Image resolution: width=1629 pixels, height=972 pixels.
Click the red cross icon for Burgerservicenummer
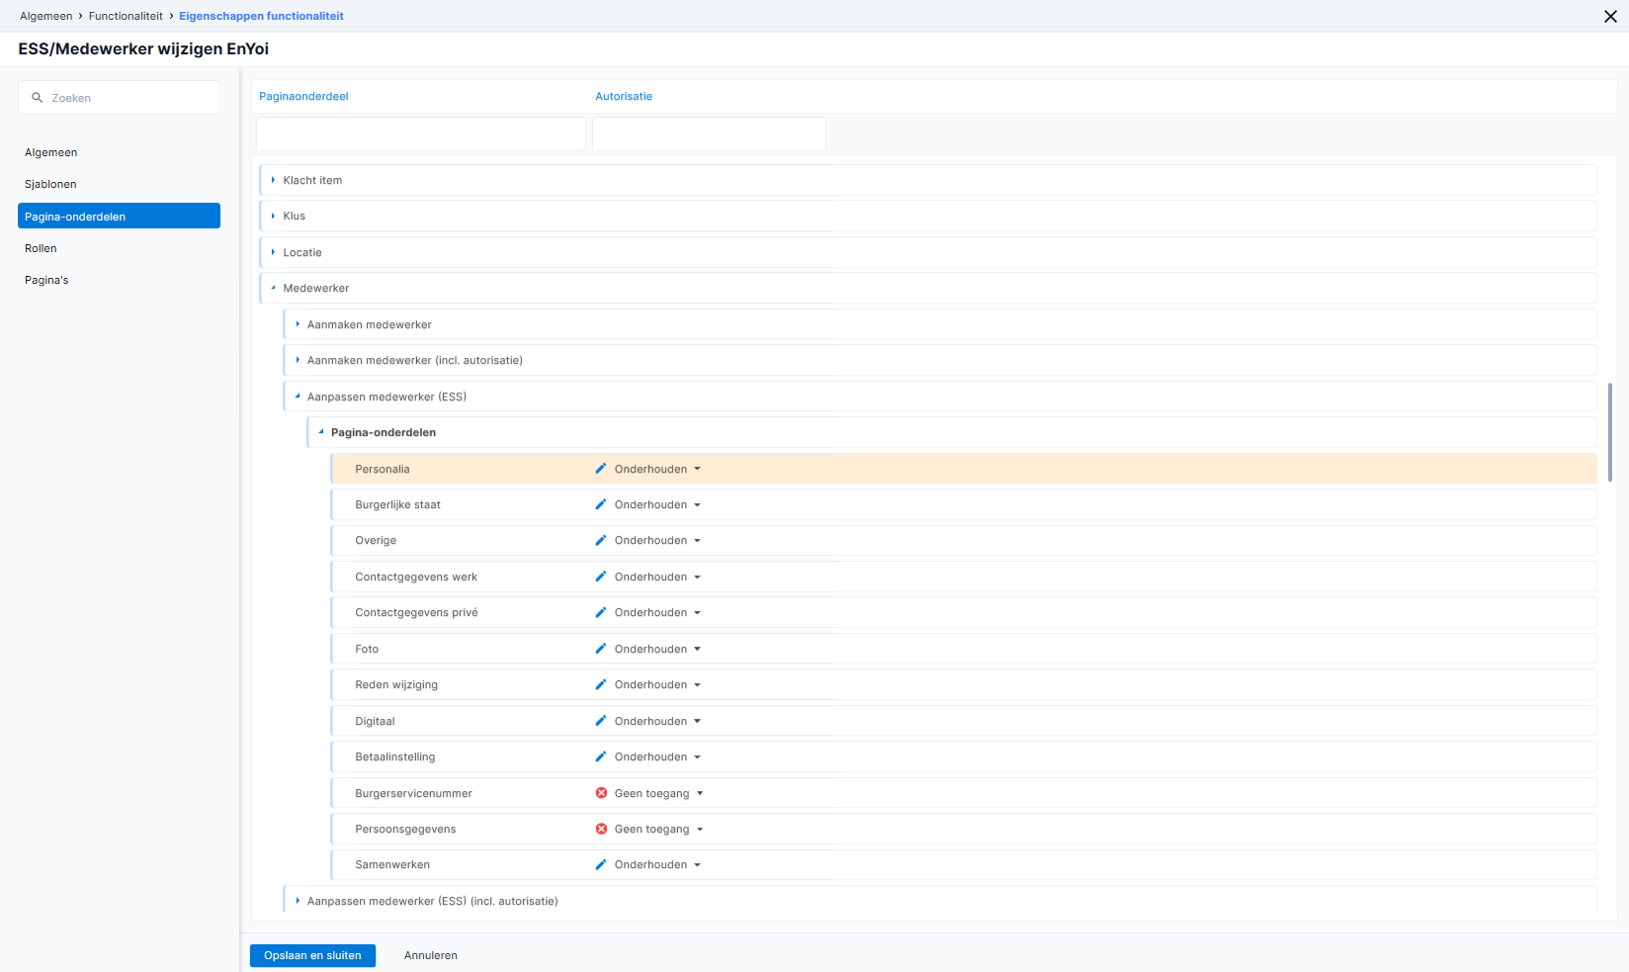601,793
